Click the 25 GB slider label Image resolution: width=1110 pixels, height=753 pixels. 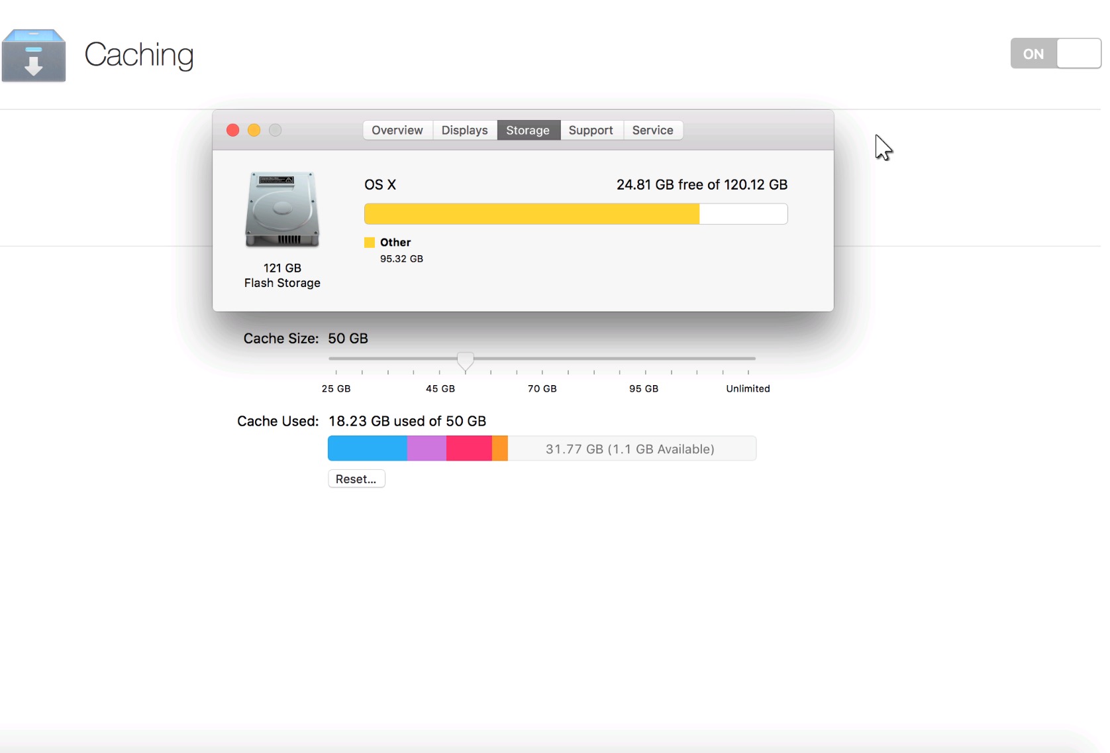click(336, 388)
